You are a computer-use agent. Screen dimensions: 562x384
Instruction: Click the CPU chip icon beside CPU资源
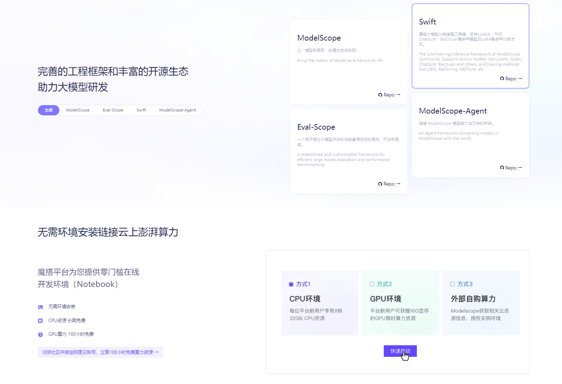coord(40,321)
